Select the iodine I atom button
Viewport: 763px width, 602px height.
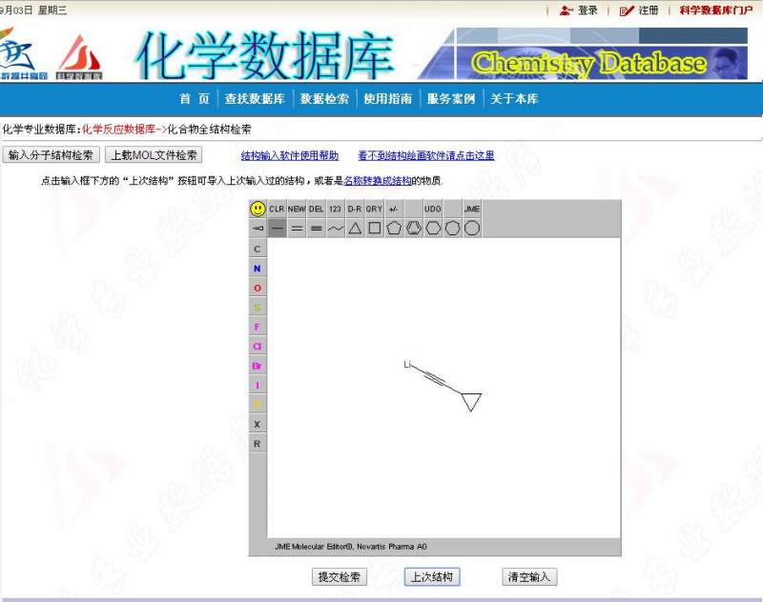tap(258, 386)
